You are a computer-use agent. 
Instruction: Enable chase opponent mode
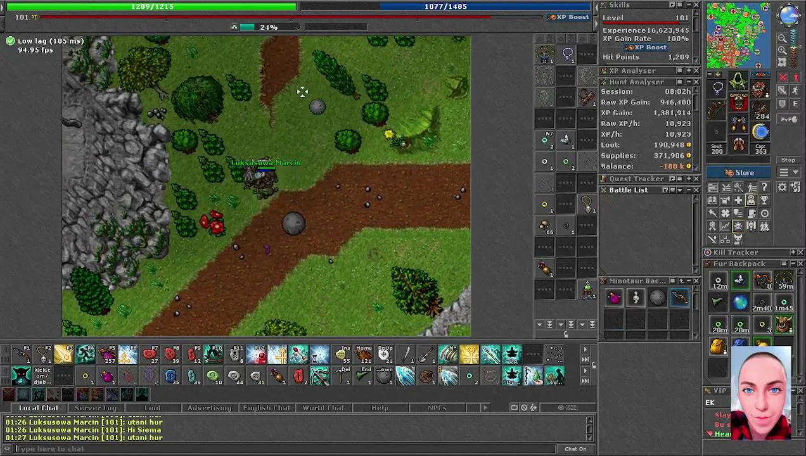point(796,91)
